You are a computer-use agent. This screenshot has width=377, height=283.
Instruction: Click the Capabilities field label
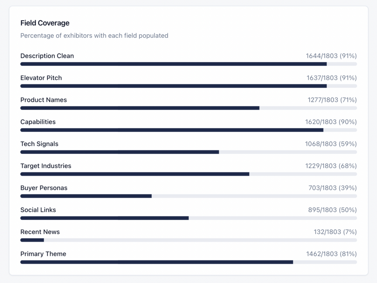click(38, 122)
